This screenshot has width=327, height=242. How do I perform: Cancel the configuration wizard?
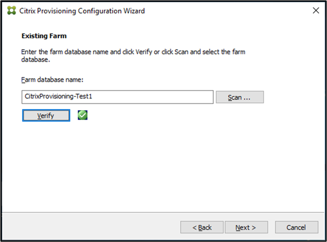296,227
